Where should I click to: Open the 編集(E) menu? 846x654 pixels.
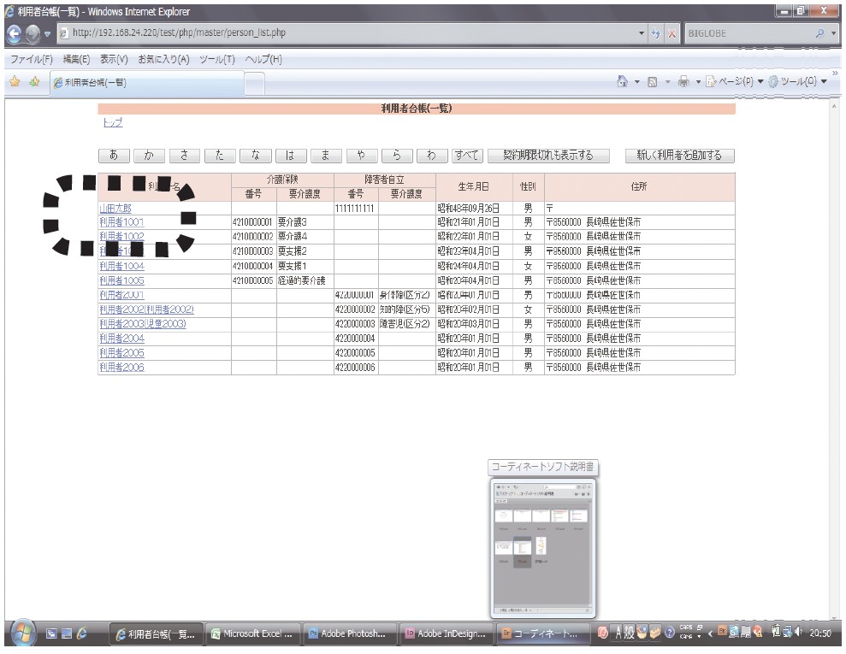76,59
